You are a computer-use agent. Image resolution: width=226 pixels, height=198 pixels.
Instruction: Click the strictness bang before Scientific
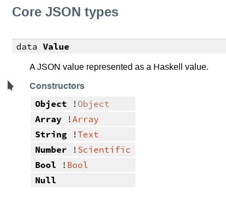pyautogui.click(x=75, y=150)
